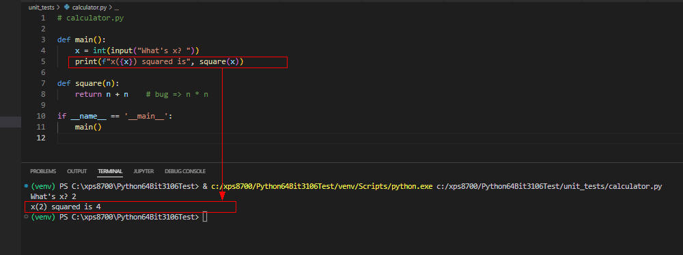683x255 pixels.
Task: Open the unit_tests breadcrumb folder
Action: click(41, 7)
